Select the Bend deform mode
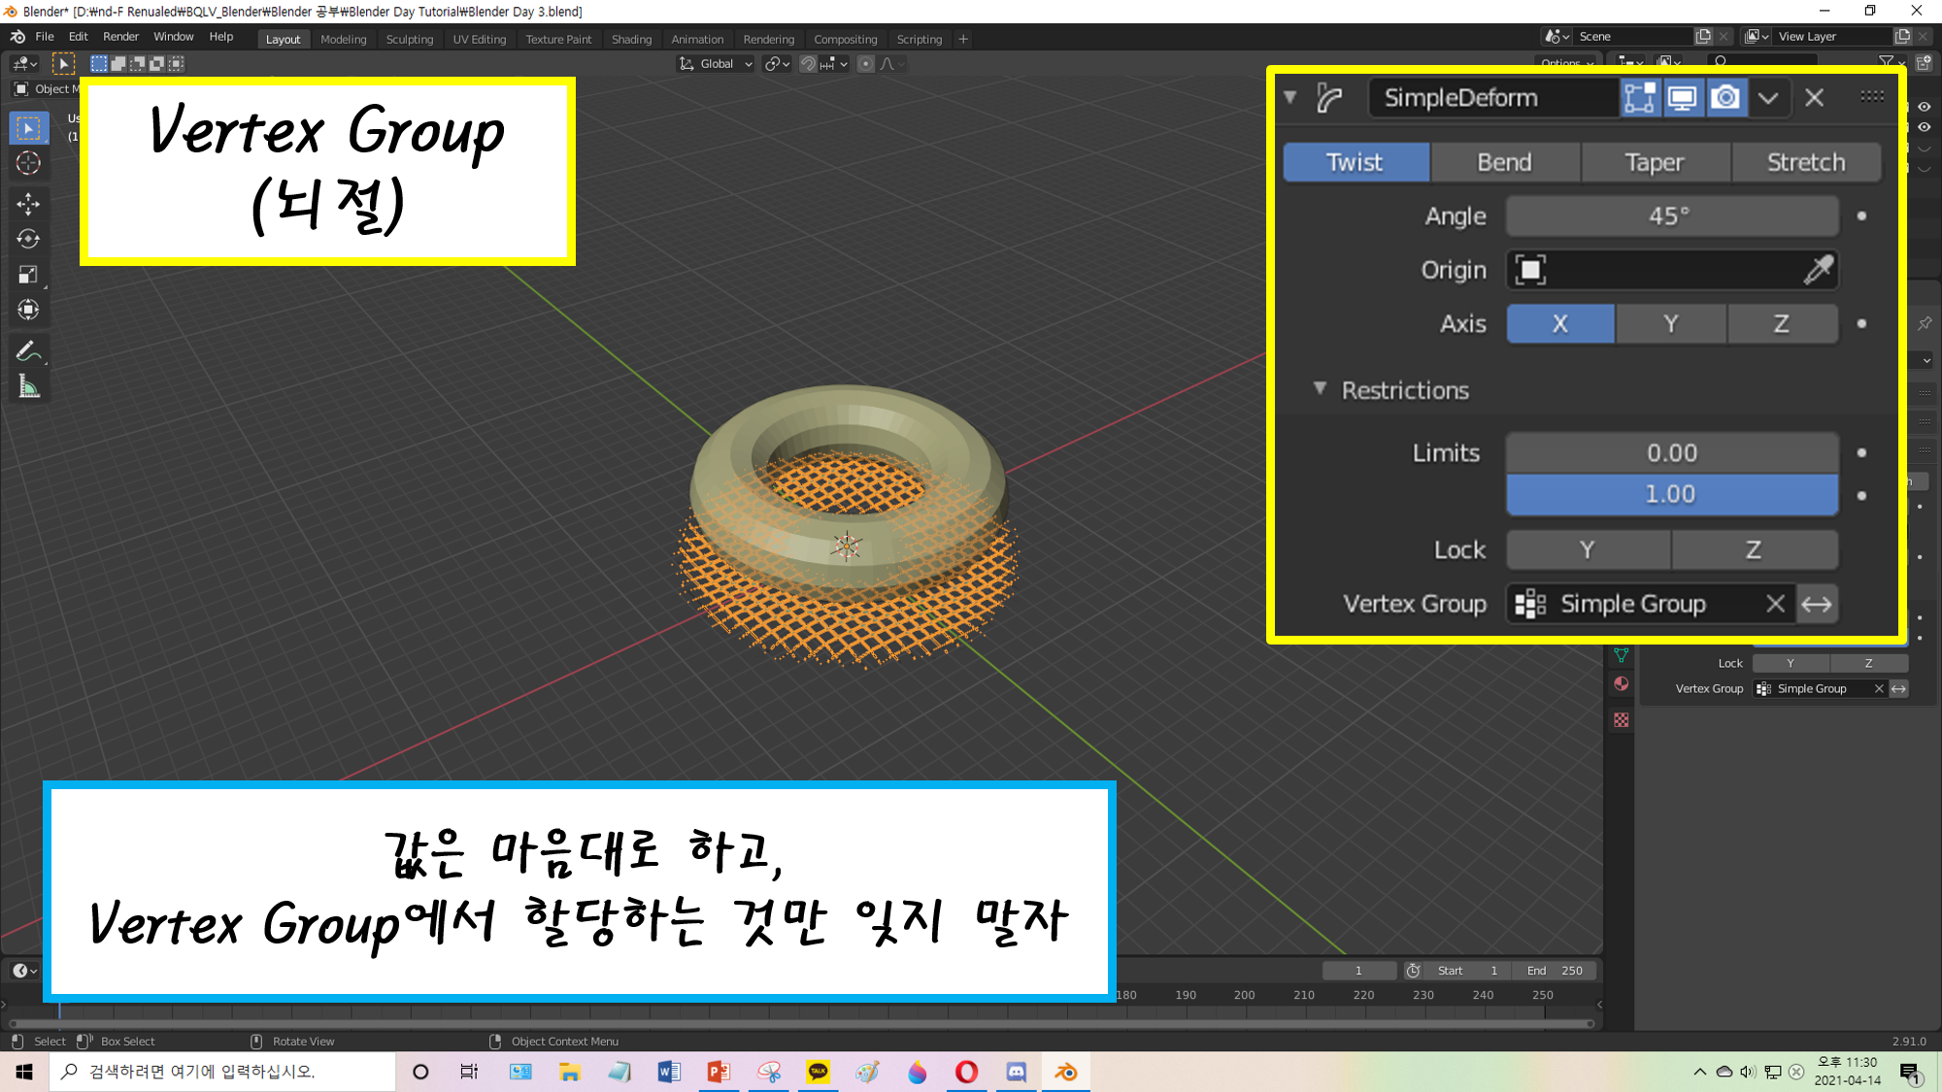This screenshot has width=1942, height=1092. coord(1504,162)
